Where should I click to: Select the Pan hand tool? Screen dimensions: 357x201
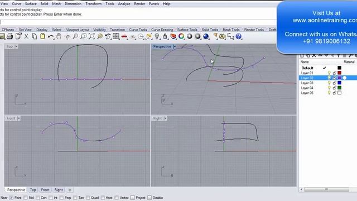(59, 36)
